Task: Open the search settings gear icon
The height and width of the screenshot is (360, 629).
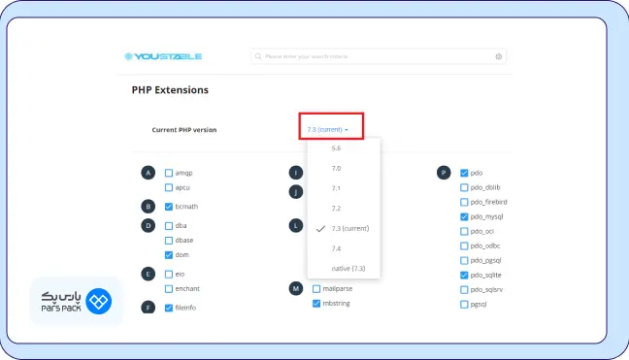Action: pos(499,56)
